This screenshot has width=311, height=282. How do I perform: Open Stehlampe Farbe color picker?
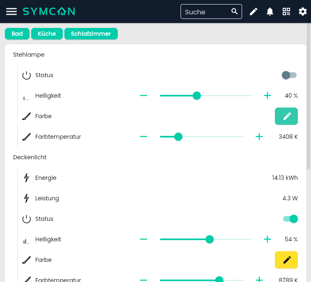pyautogui.click(x=286, y=116)
